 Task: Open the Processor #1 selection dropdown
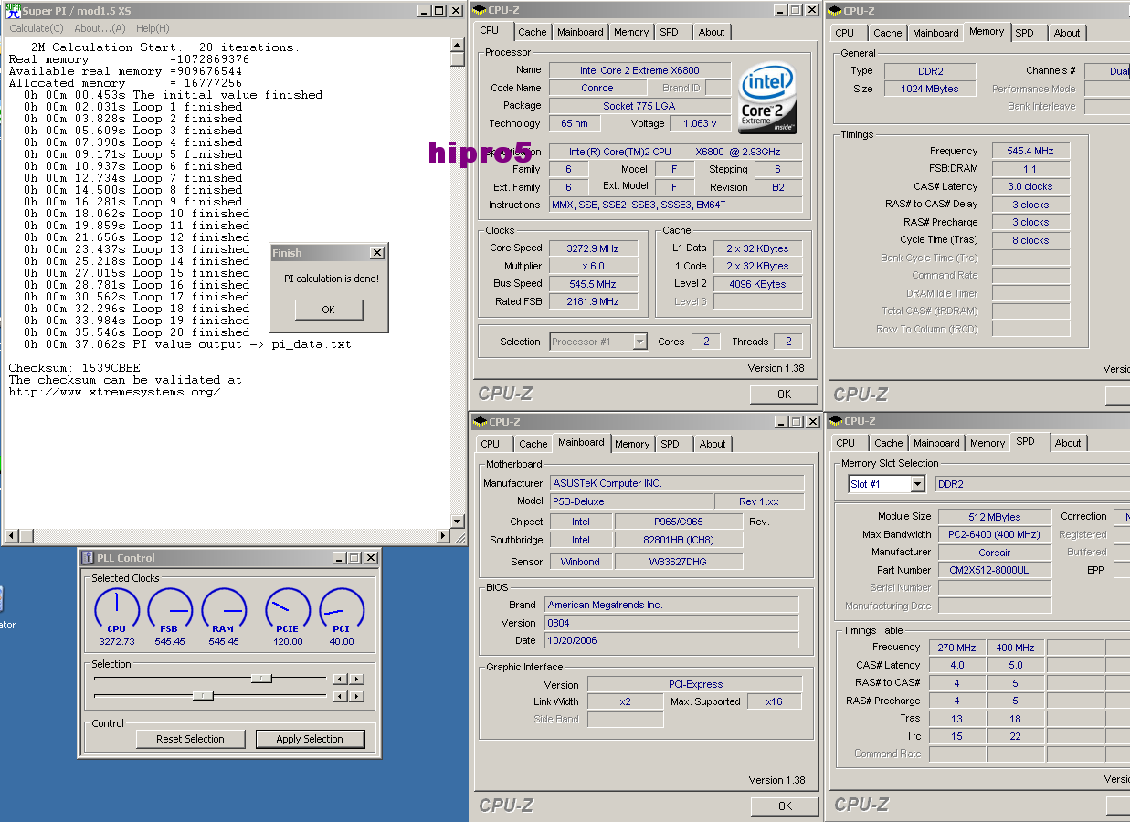click(x=639, y=342)
